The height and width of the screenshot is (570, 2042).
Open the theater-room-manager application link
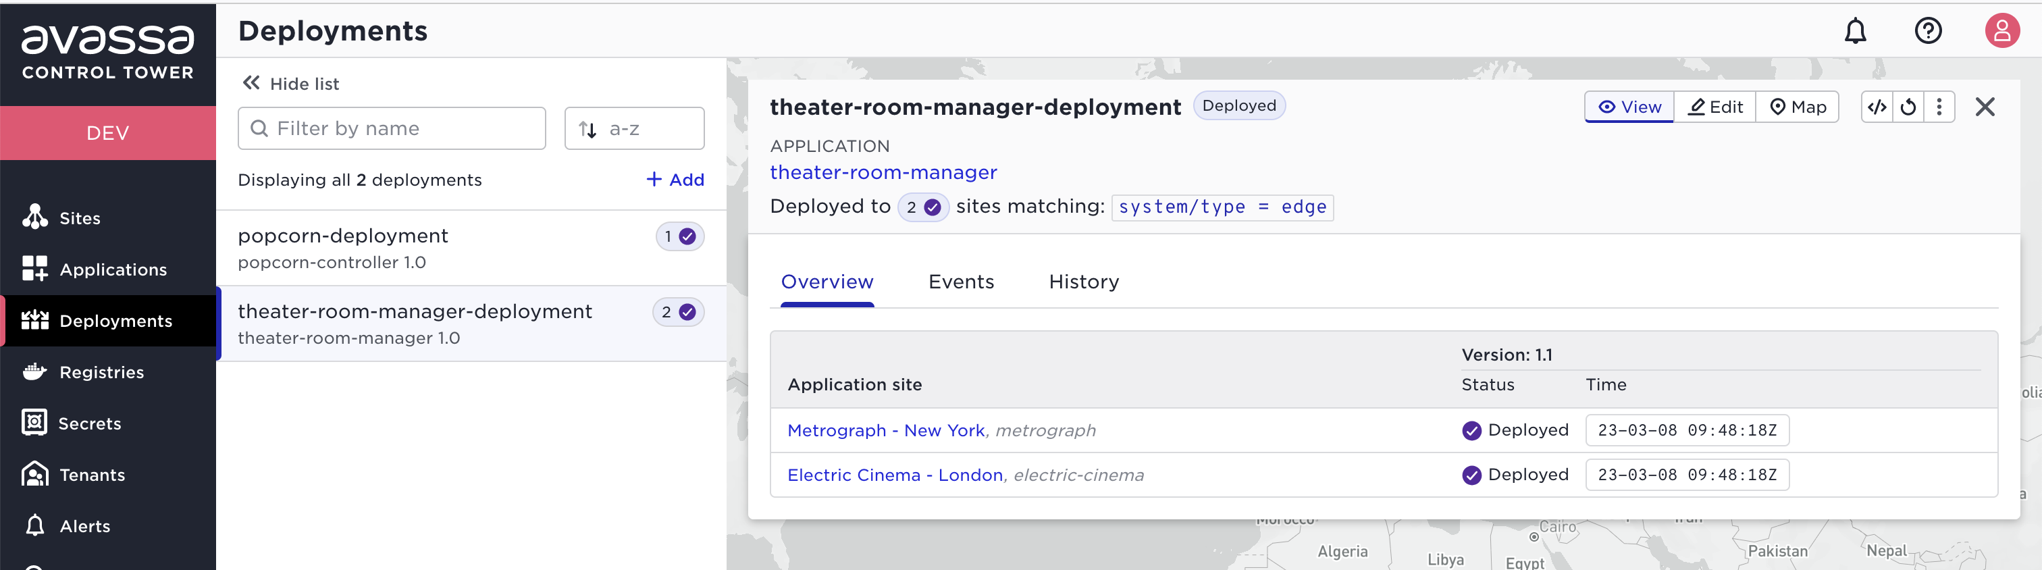883,173
